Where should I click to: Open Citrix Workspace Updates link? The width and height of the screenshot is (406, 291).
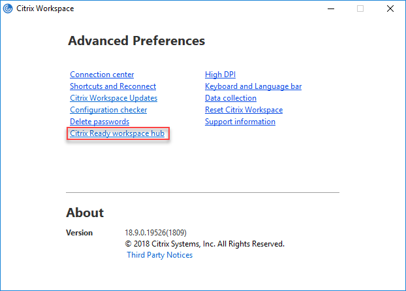click(114, 98)
